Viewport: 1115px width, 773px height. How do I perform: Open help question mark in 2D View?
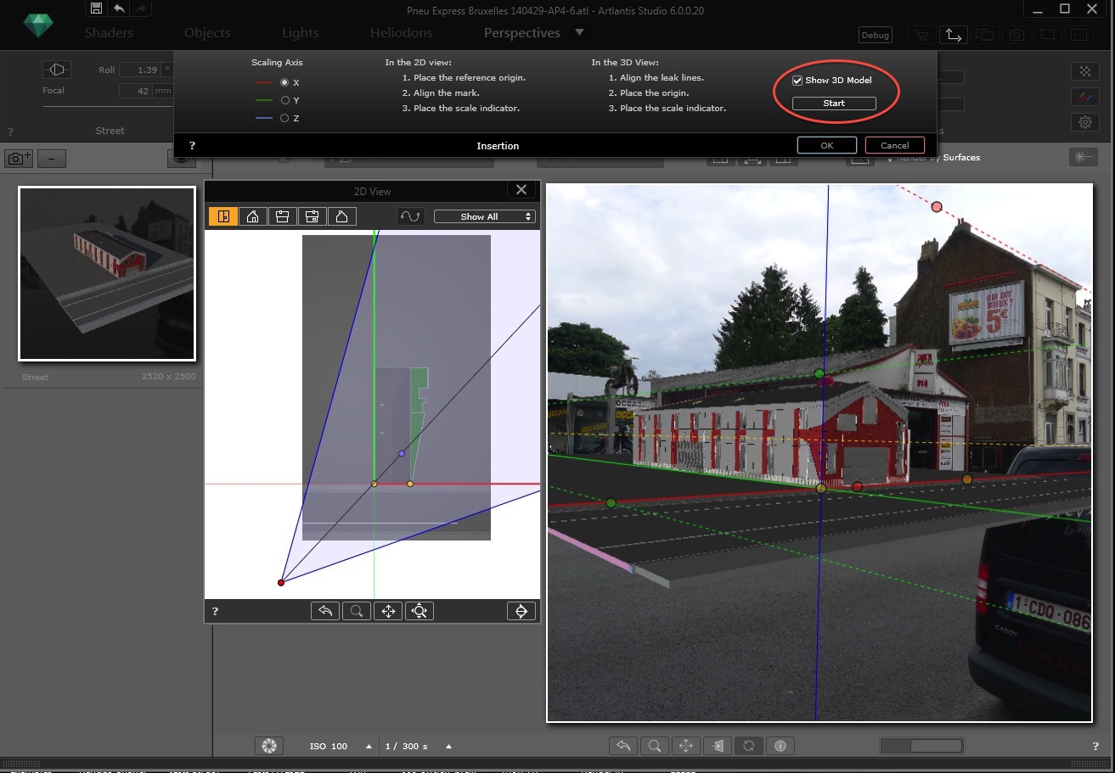tap(215, 611)
